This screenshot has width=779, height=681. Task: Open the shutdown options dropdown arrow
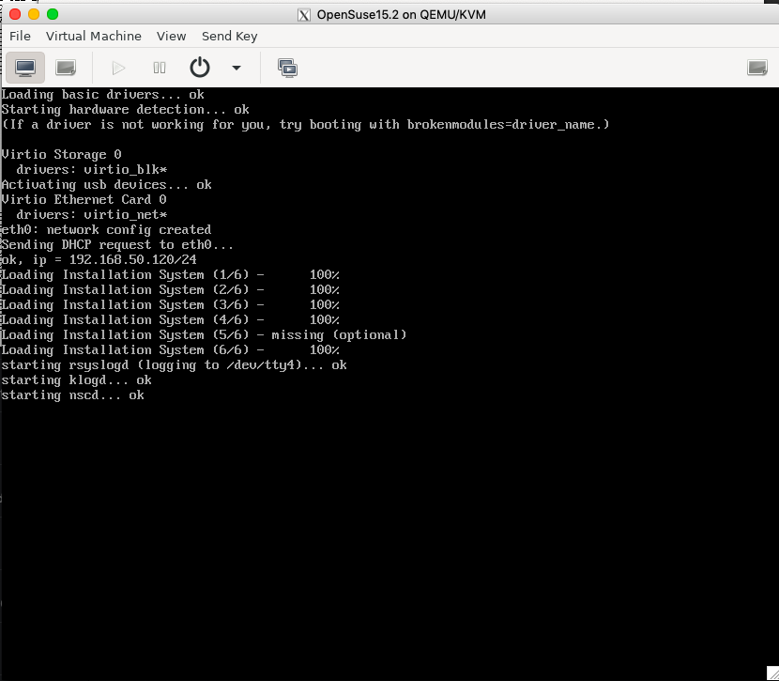pyautogui.click(x=237, y=68)
